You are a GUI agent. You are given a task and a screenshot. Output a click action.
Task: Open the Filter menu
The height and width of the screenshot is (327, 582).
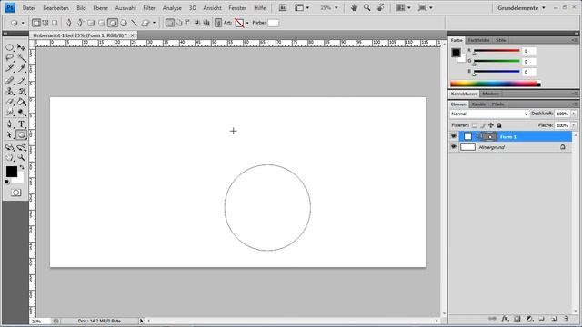[149, 8]
